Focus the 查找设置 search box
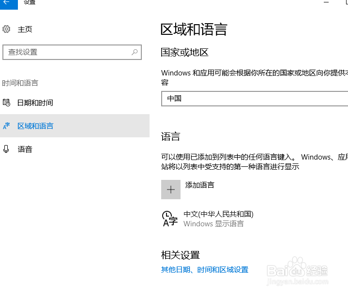 click(72, 52)
